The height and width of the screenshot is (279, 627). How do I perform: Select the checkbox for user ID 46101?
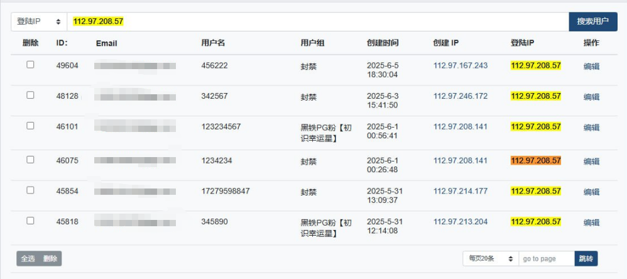click(30, 126)
